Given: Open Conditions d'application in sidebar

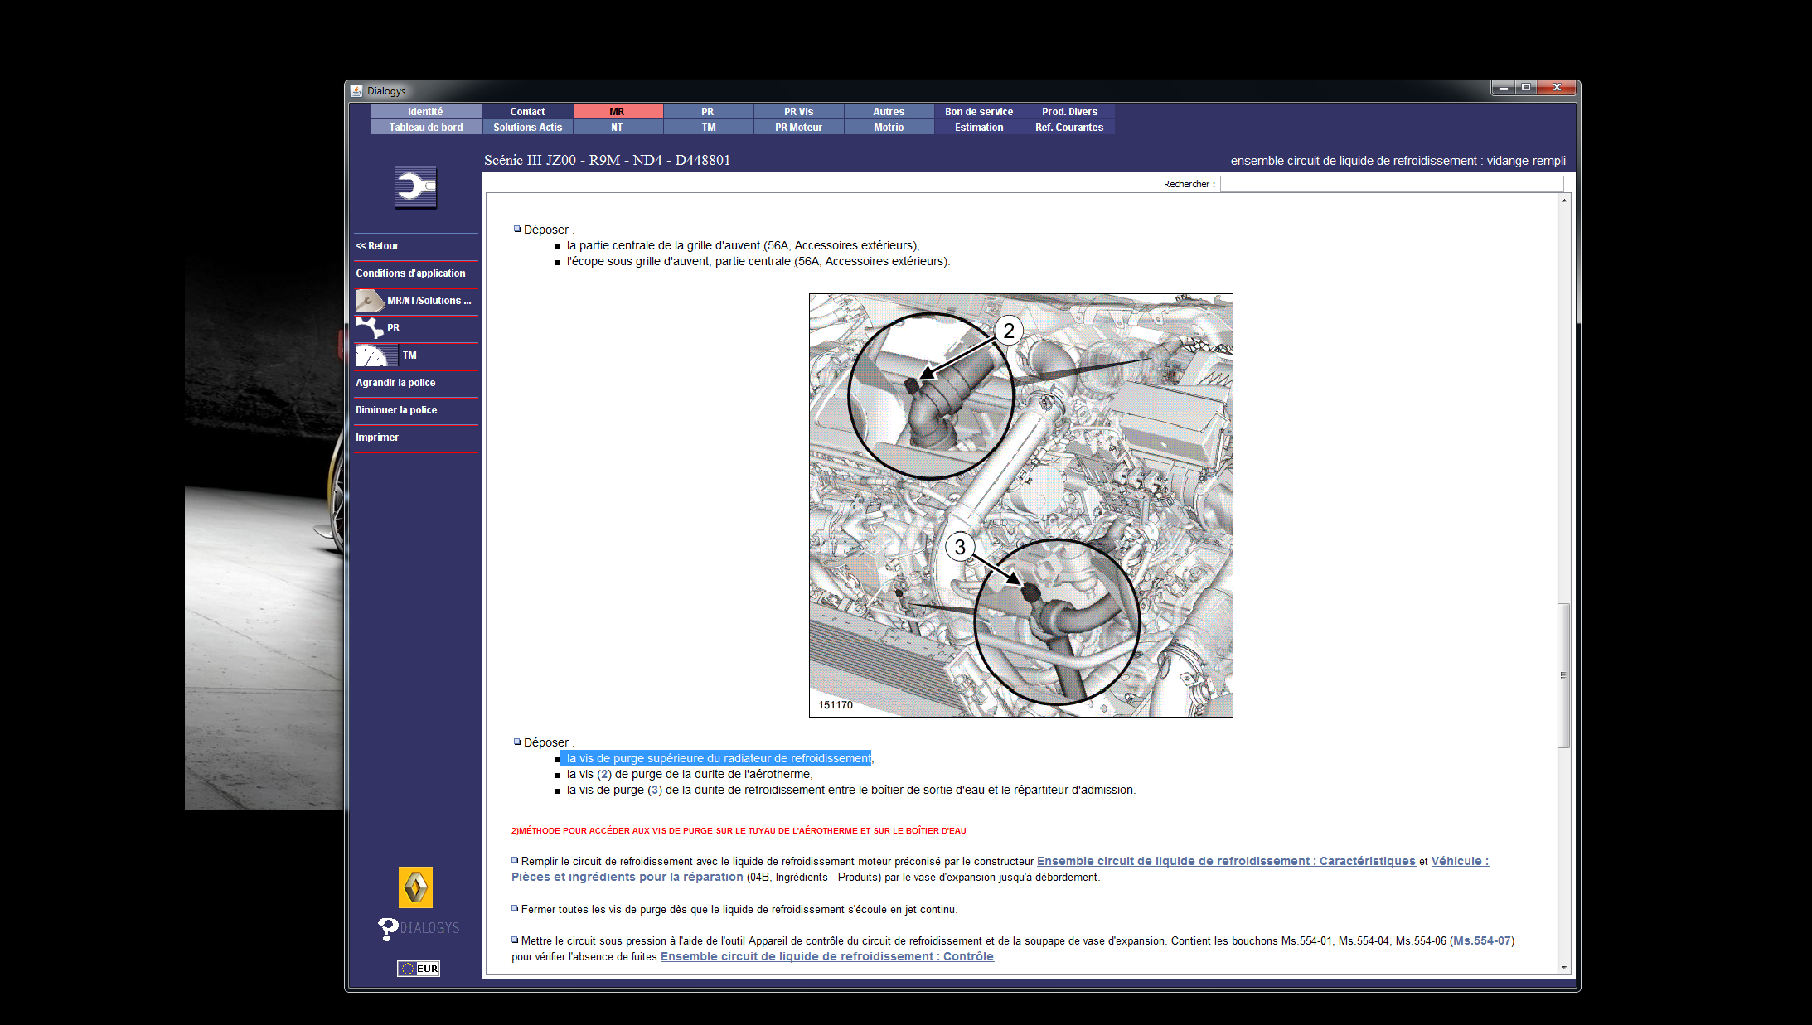Looking at the screenshot, I should 410,273.
